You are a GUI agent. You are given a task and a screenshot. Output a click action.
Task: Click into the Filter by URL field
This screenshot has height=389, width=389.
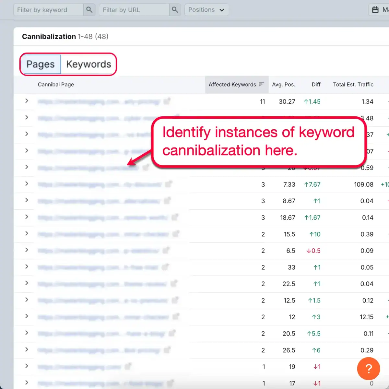pyautogui.click(x=134, y=10)
